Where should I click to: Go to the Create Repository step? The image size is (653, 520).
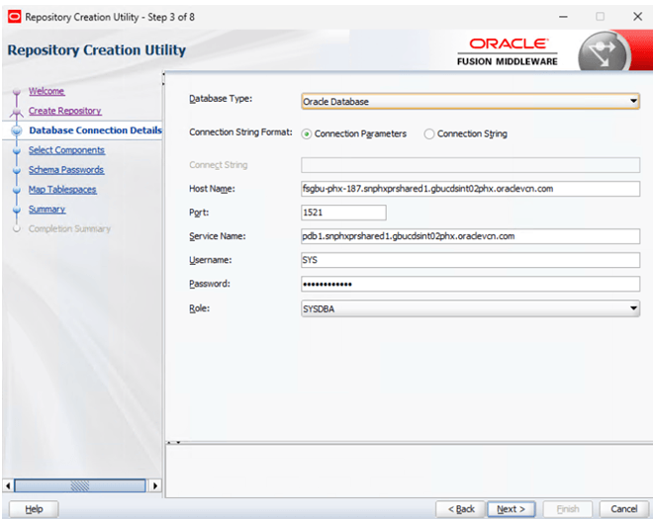click(65, 111)
